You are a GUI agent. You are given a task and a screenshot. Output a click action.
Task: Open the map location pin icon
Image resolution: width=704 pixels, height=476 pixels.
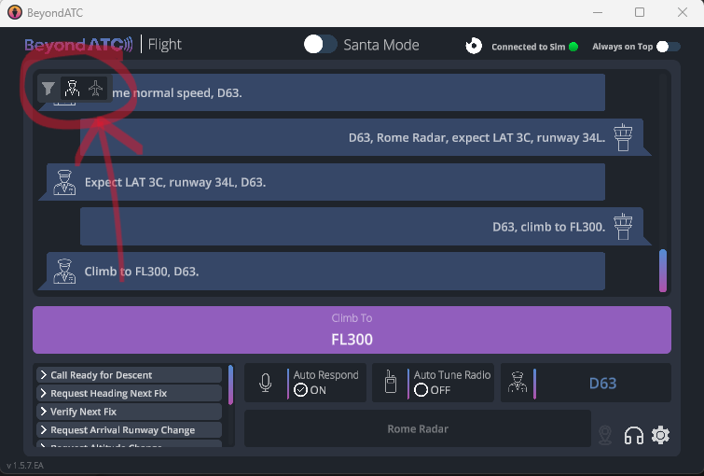pos(605,435)
